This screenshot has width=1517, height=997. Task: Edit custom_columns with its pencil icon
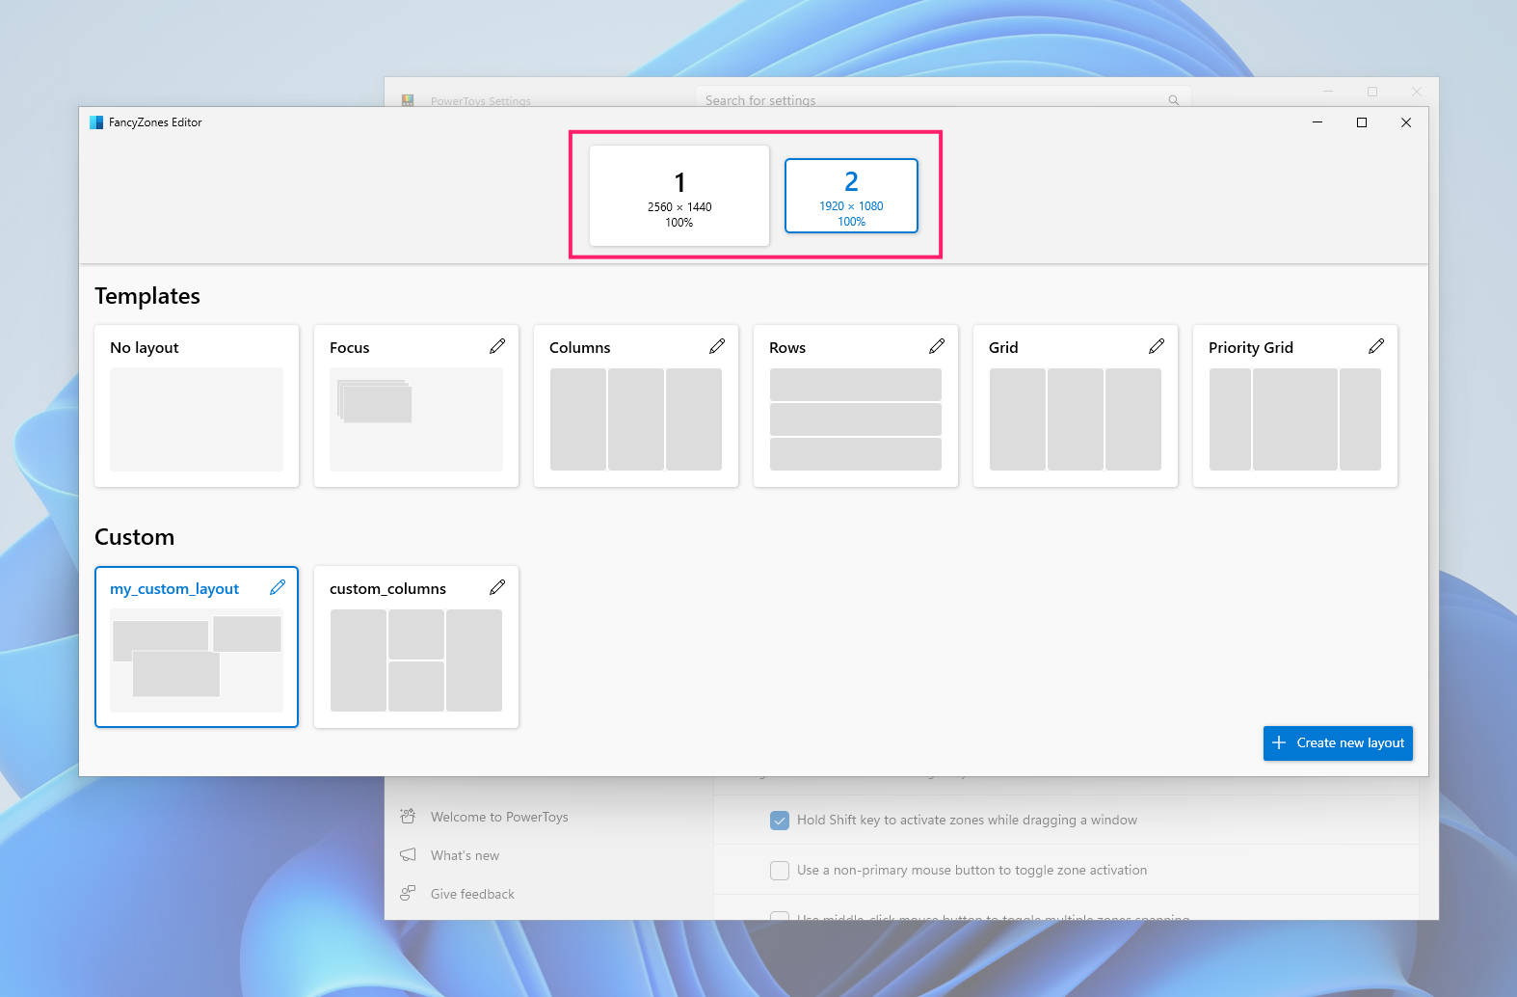497,587
